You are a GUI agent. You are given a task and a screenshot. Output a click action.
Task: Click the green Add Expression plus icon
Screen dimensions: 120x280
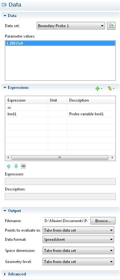coord(98,89)
